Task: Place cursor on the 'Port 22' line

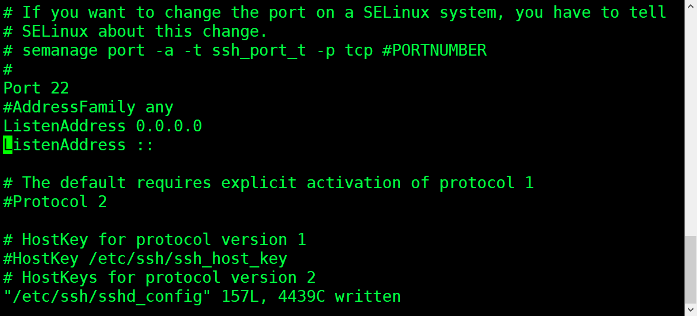Action: [36, 88]
